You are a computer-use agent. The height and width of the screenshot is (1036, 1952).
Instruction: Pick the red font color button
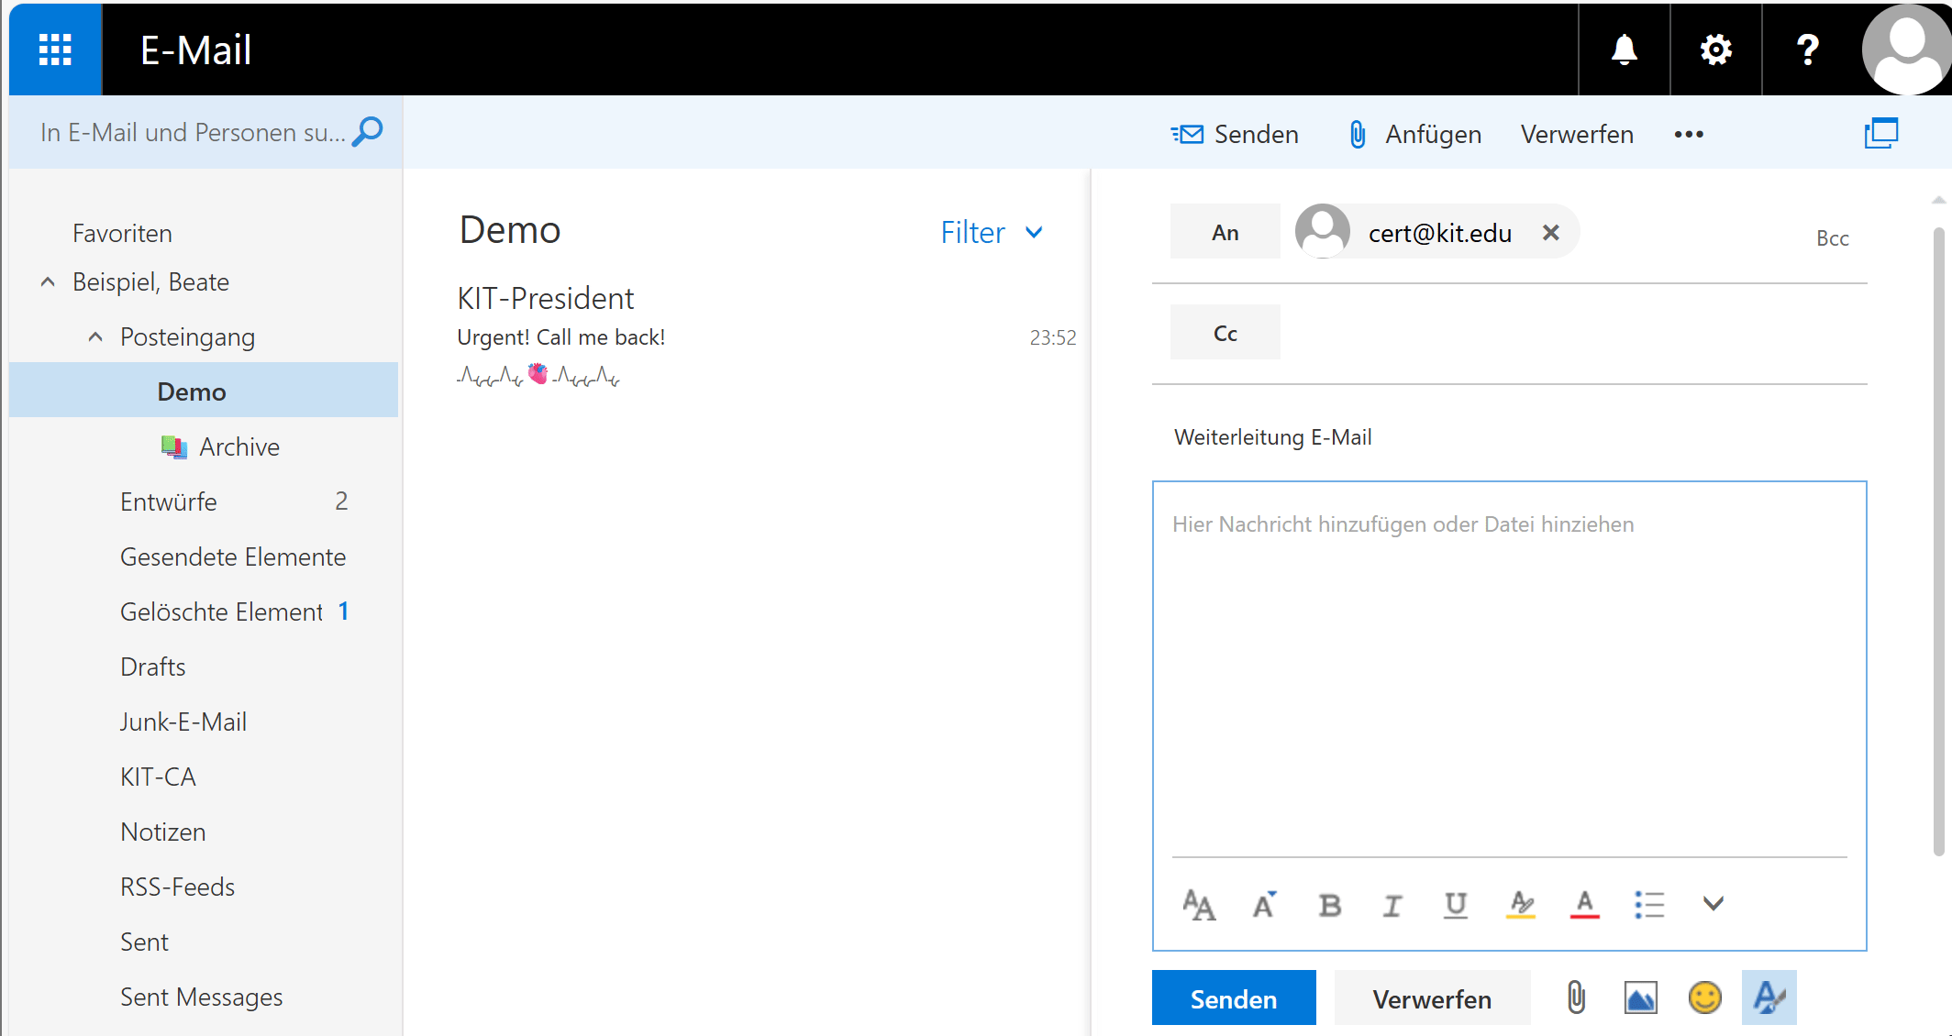pos(1584,905)
